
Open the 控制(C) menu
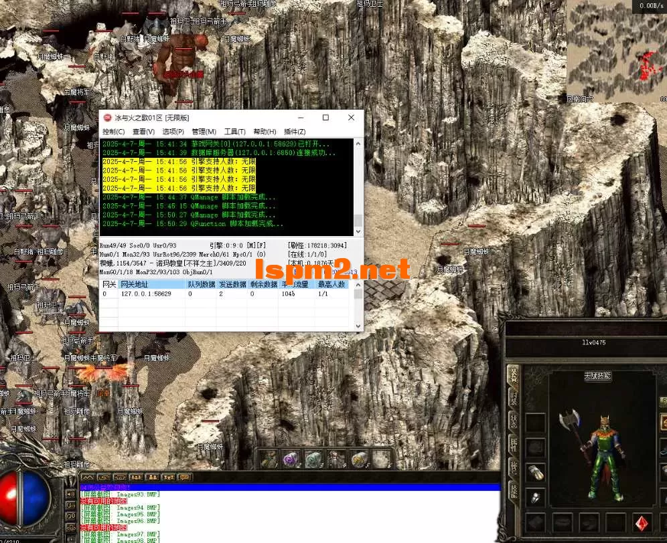113,132
